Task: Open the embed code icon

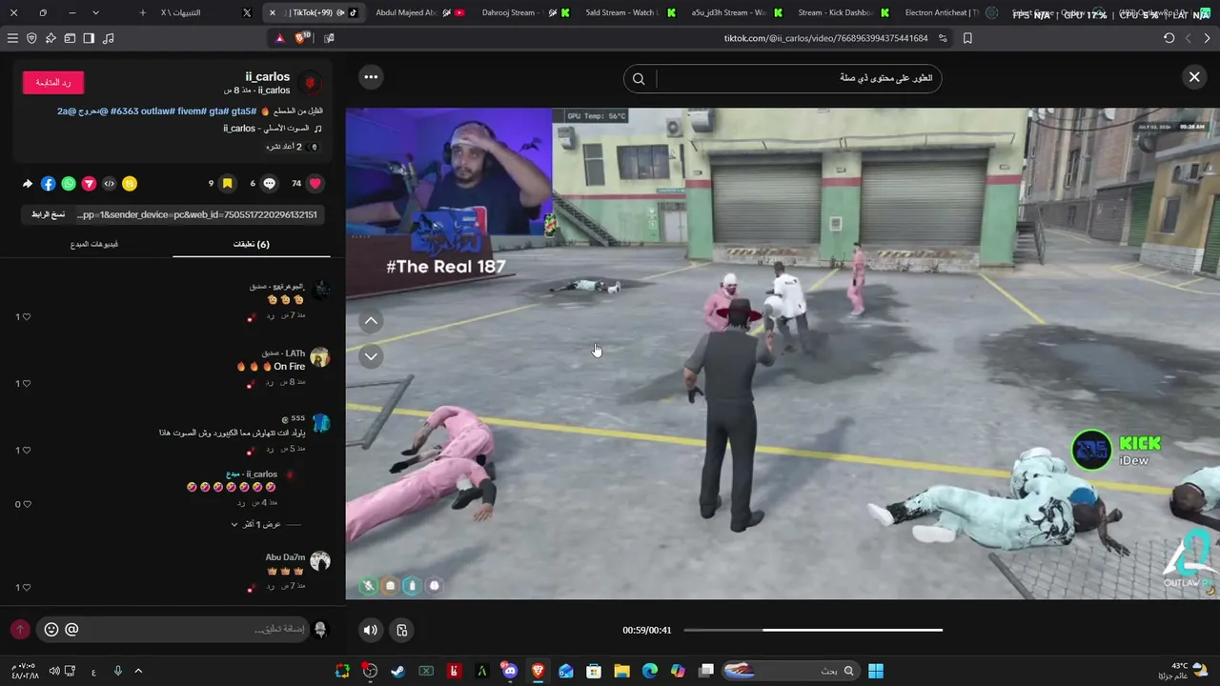Action: (x=109, y=184)
